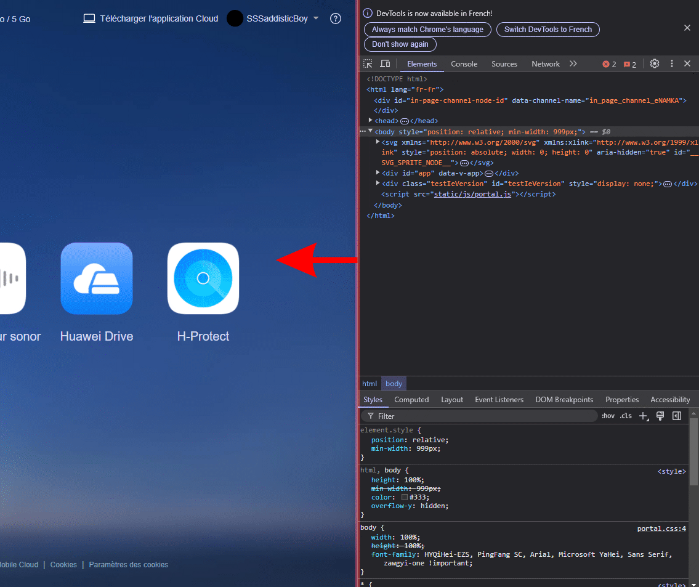Open the portal.css:4 source link
Viewport: 699px width, 587px height.
click(661, 528)
